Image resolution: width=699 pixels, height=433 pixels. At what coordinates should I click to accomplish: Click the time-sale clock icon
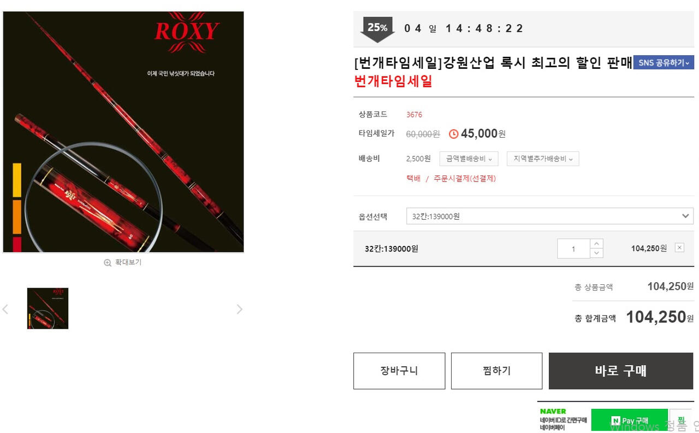(x=453, y=134)
